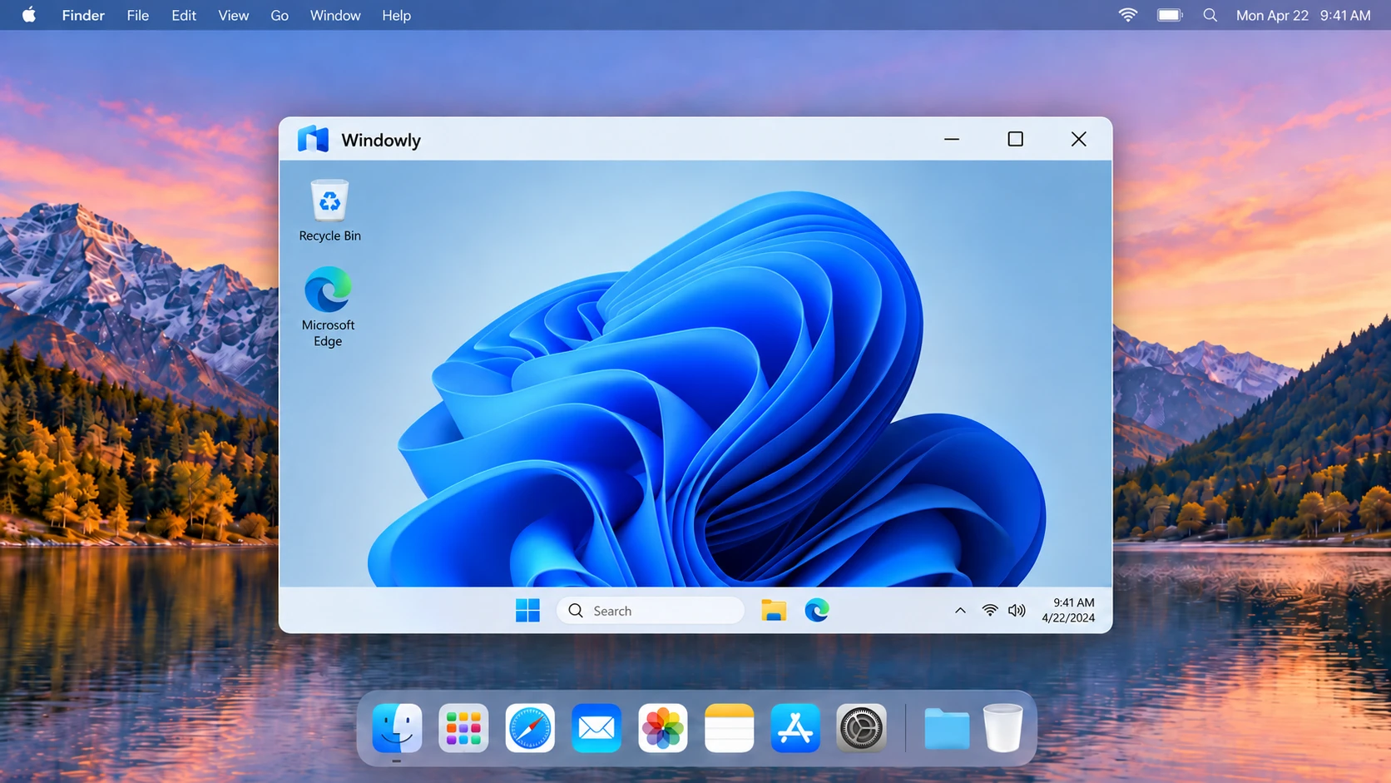Click the macOS Wi-Fi status icon

(1128, 15)
